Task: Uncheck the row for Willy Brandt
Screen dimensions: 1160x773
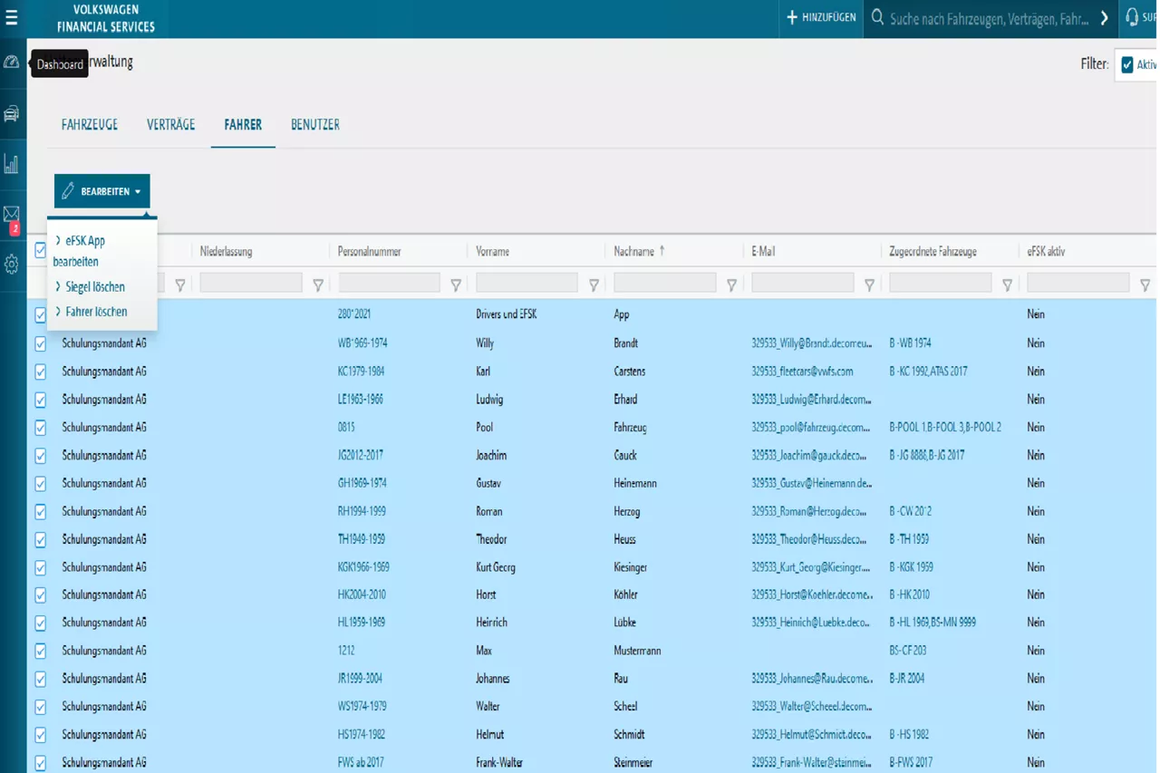Action: coord(40,343)
